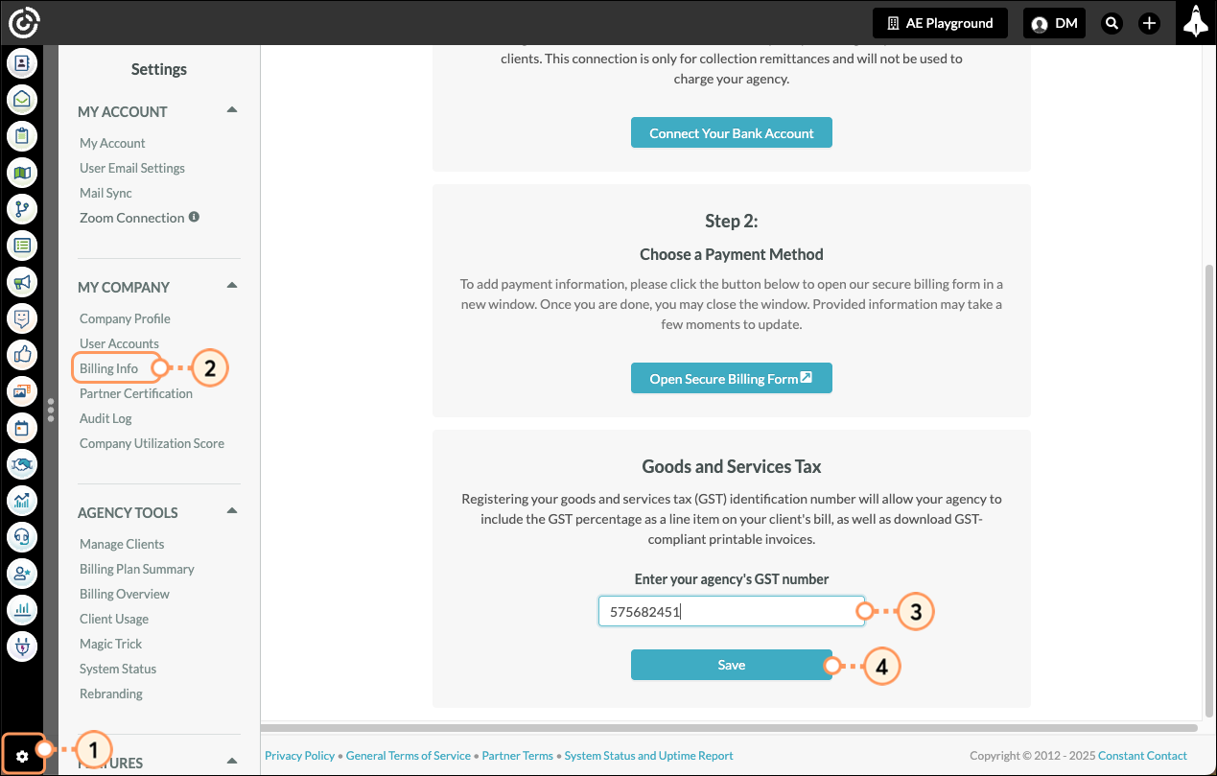Click the Save button
This screenshot has width=1217, height=776.
pos(732,665)
